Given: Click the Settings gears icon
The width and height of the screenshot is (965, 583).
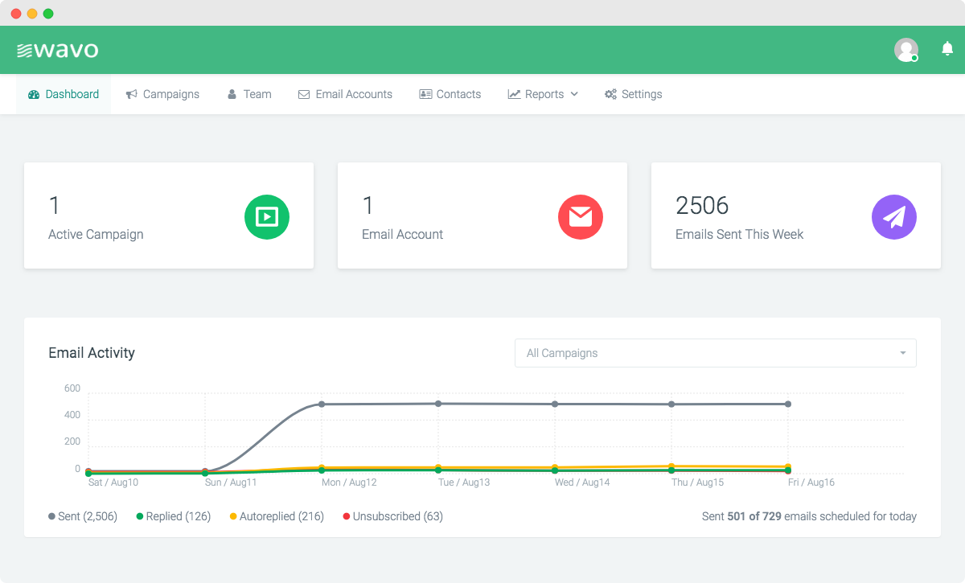Looking at the screenshot, I should tap(610, 93).
